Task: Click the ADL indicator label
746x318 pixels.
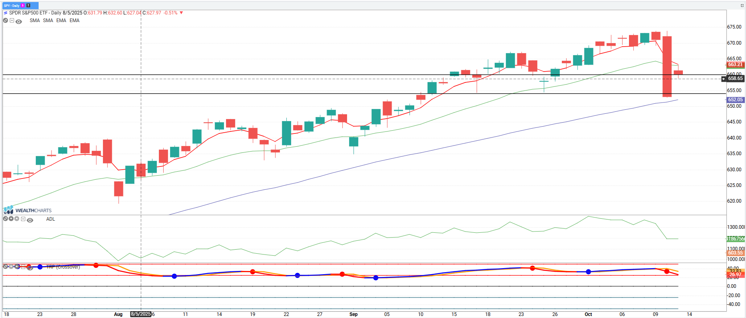Action: click(x=50, y=219)
